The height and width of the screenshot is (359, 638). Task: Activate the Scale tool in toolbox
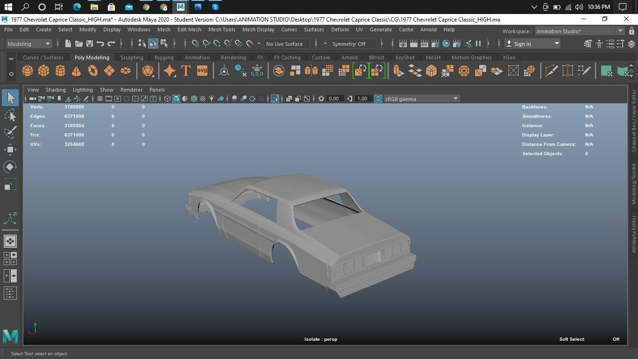(x=10, y=184)
